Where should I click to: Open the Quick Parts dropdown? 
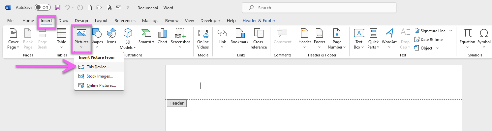pos(374,39)
